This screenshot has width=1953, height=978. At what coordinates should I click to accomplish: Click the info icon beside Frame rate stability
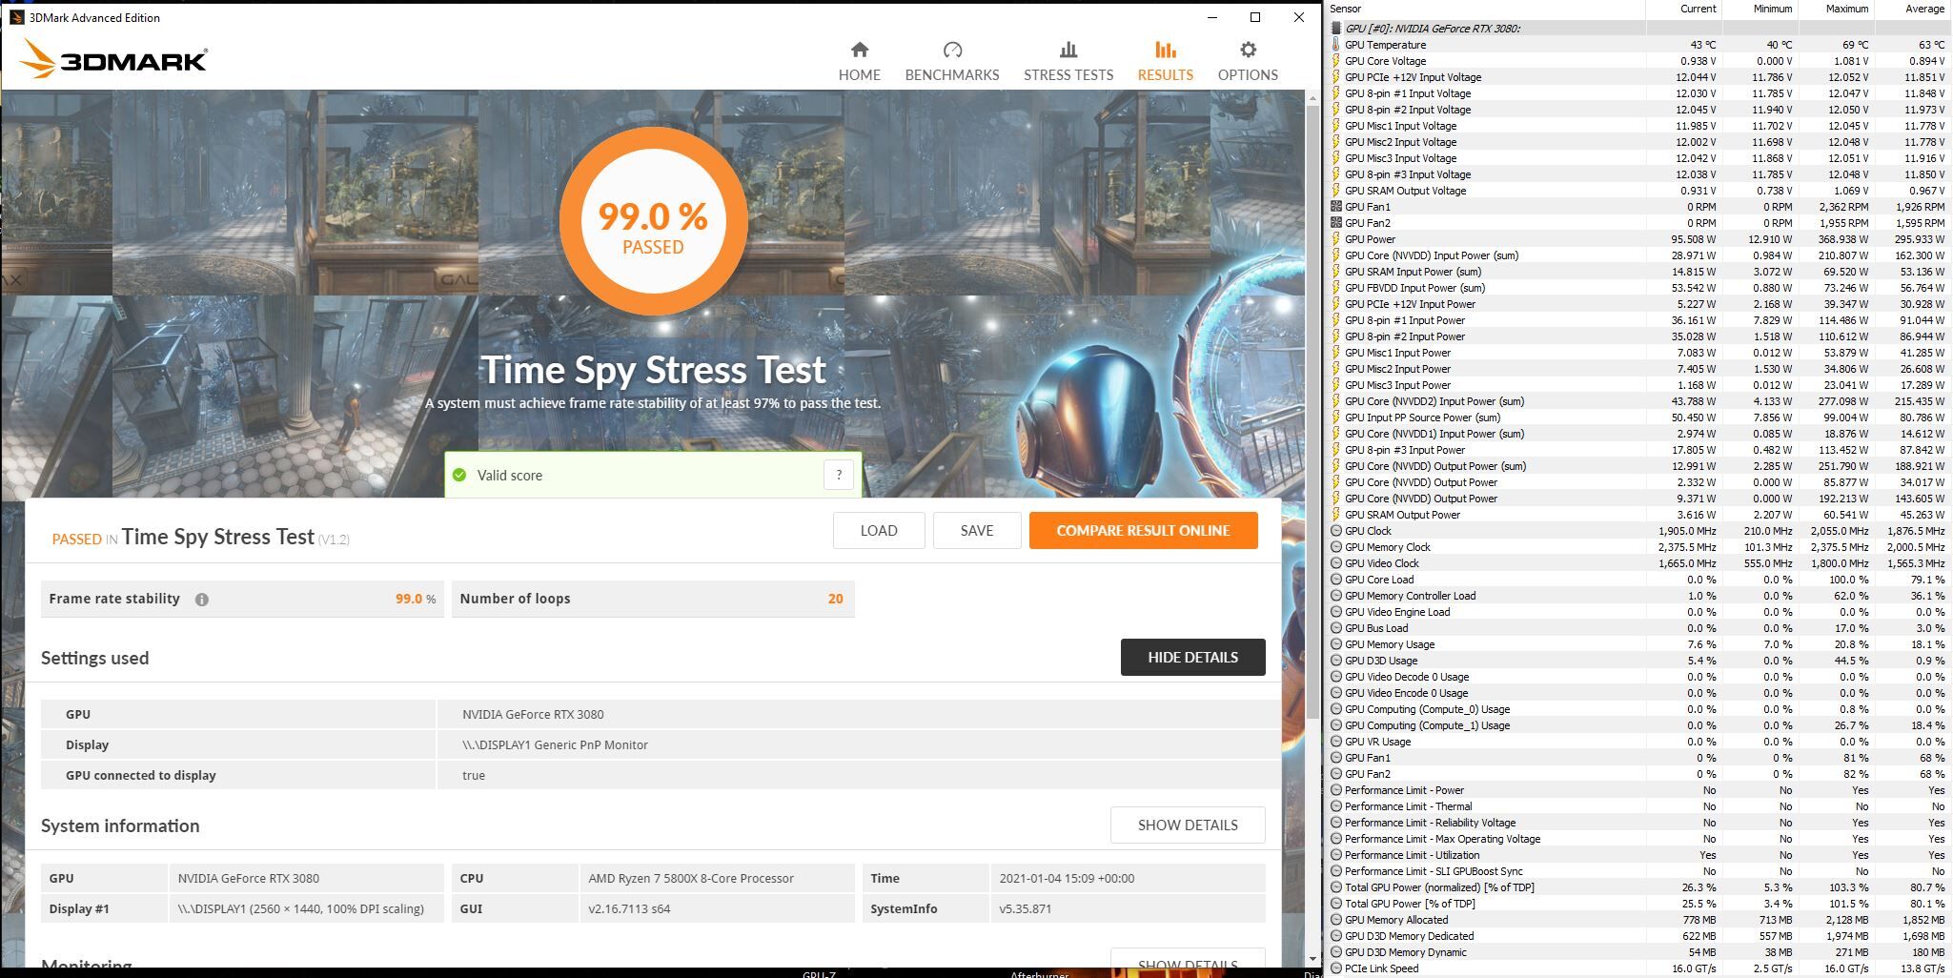click(202, 600)
